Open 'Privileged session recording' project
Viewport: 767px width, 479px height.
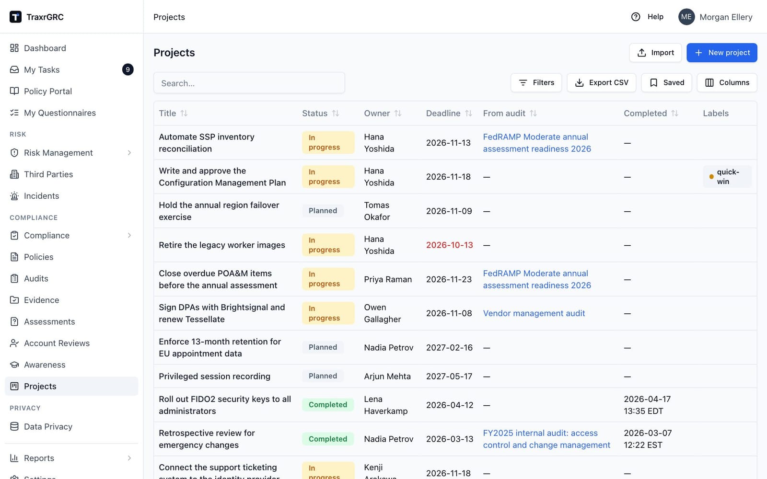pos(214,376)
